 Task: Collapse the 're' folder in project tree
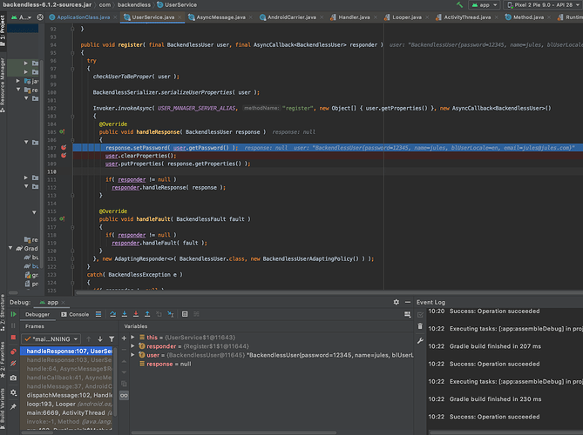point(17,90)
